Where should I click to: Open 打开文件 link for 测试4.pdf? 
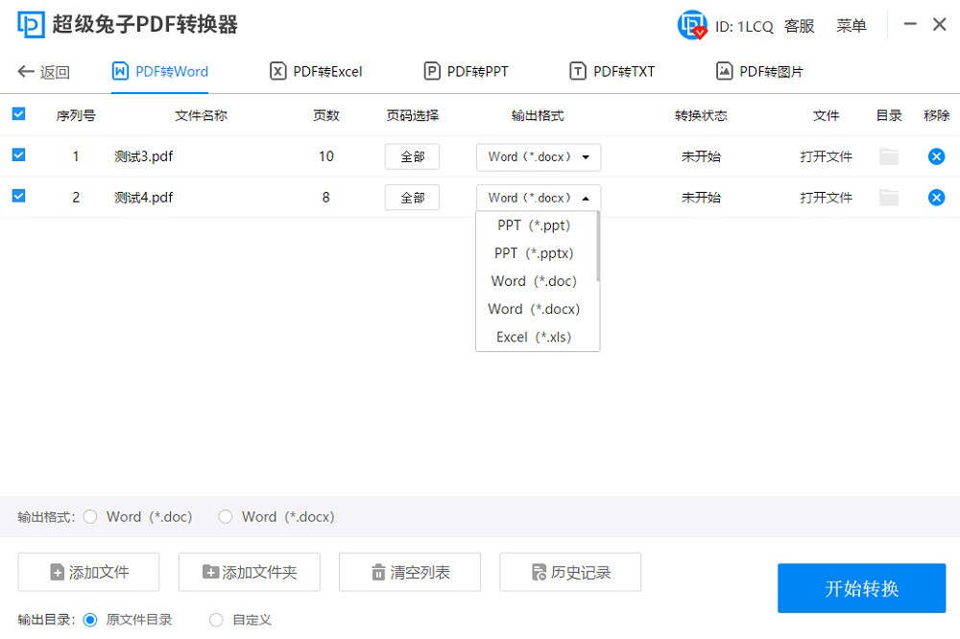pos(827,197)
